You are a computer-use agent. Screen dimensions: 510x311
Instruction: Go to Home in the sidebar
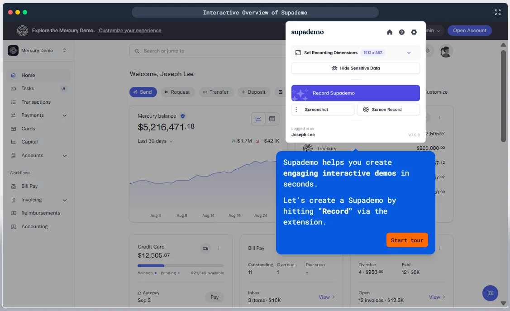[x=39, y=75]
